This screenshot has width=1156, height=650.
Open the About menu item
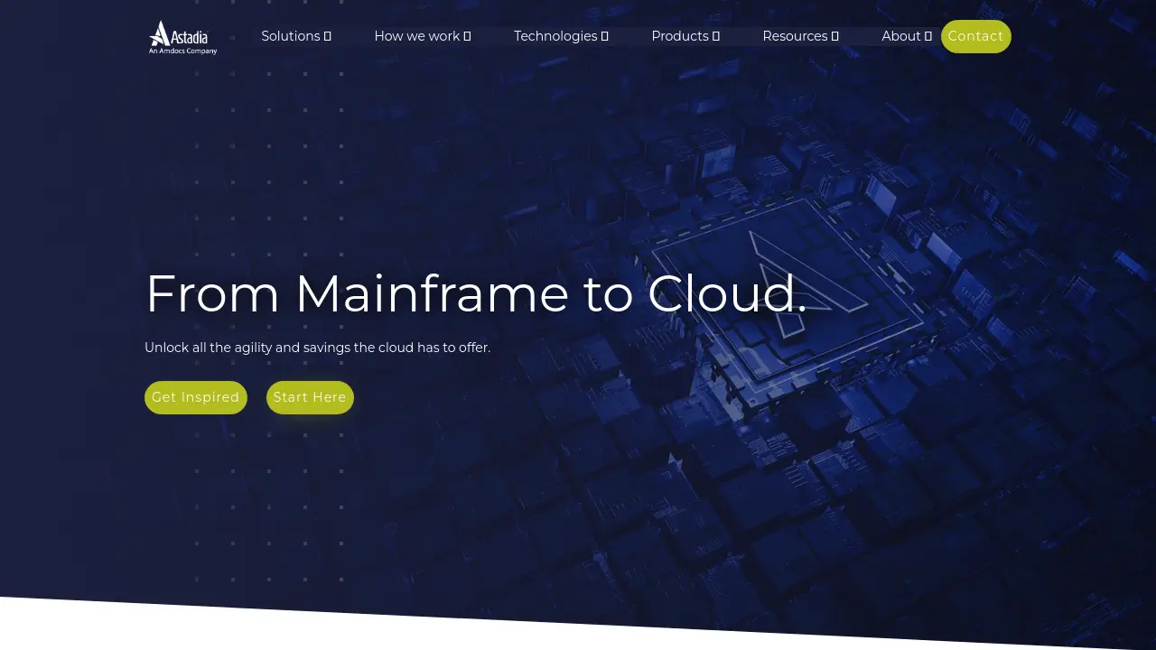tap(900, 36)
